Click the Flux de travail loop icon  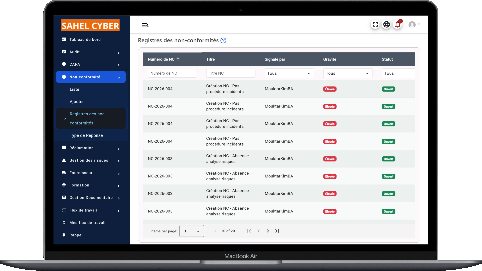pos(64,210)
